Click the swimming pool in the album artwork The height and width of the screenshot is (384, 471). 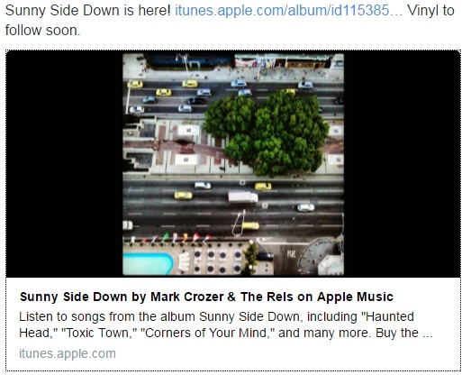pyautogui.click(x=148, y=263)
